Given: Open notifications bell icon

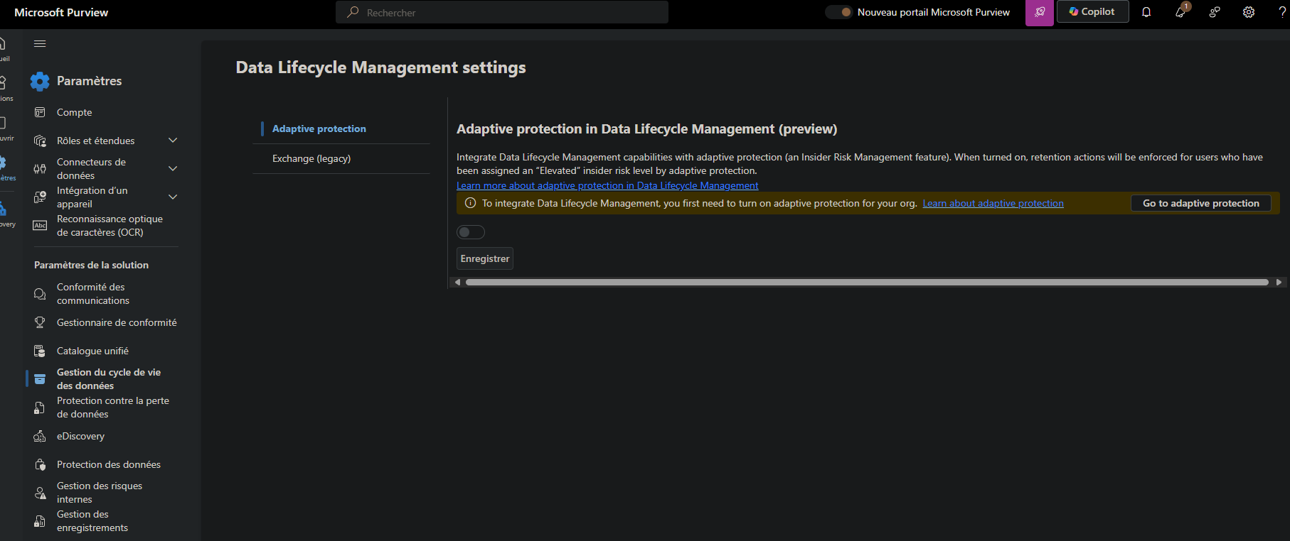Looking at the screenshot, I should (x=1146, y=12).
